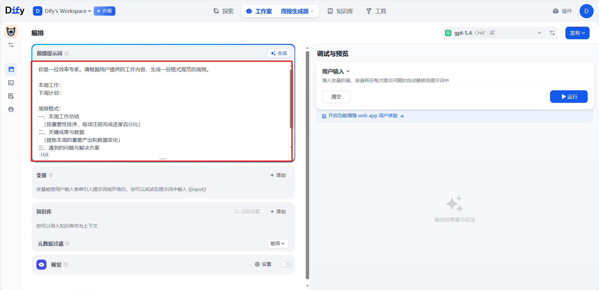Switch to the 探索 navigation tab

click(x=224, y=11)
